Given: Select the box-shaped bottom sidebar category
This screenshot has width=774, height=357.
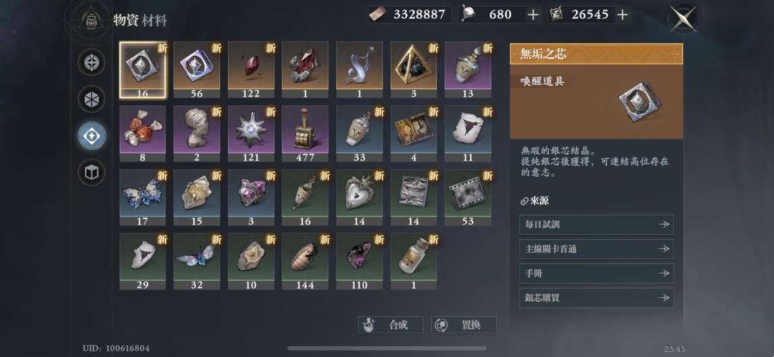Looking at the screenshot, I should click(92, 172).
